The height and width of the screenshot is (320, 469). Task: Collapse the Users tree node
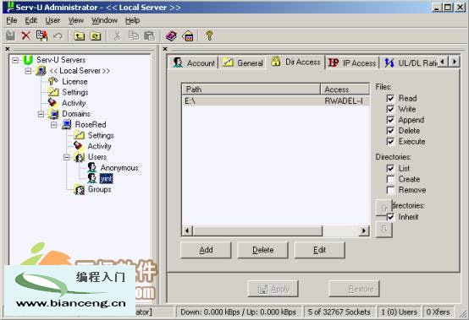pos(67,157)
